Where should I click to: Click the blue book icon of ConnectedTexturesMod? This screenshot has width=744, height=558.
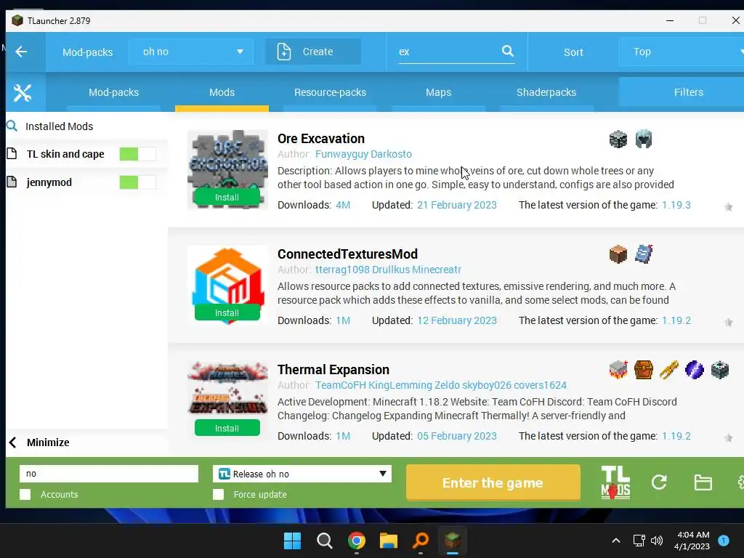[x=644, y=254]
